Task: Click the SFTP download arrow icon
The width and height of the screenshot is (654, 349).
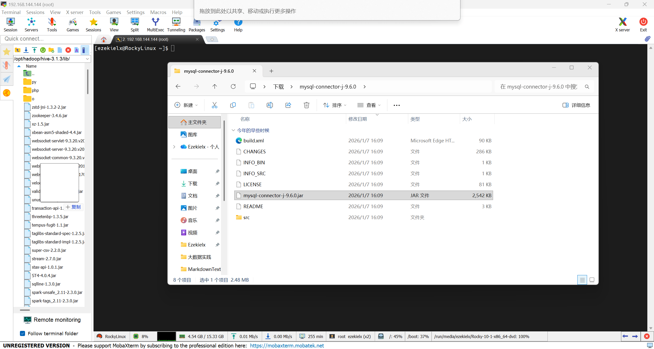Action: tap(26, 50)
